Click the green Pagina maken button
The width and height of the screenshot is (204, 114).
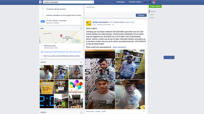point(156,6)
